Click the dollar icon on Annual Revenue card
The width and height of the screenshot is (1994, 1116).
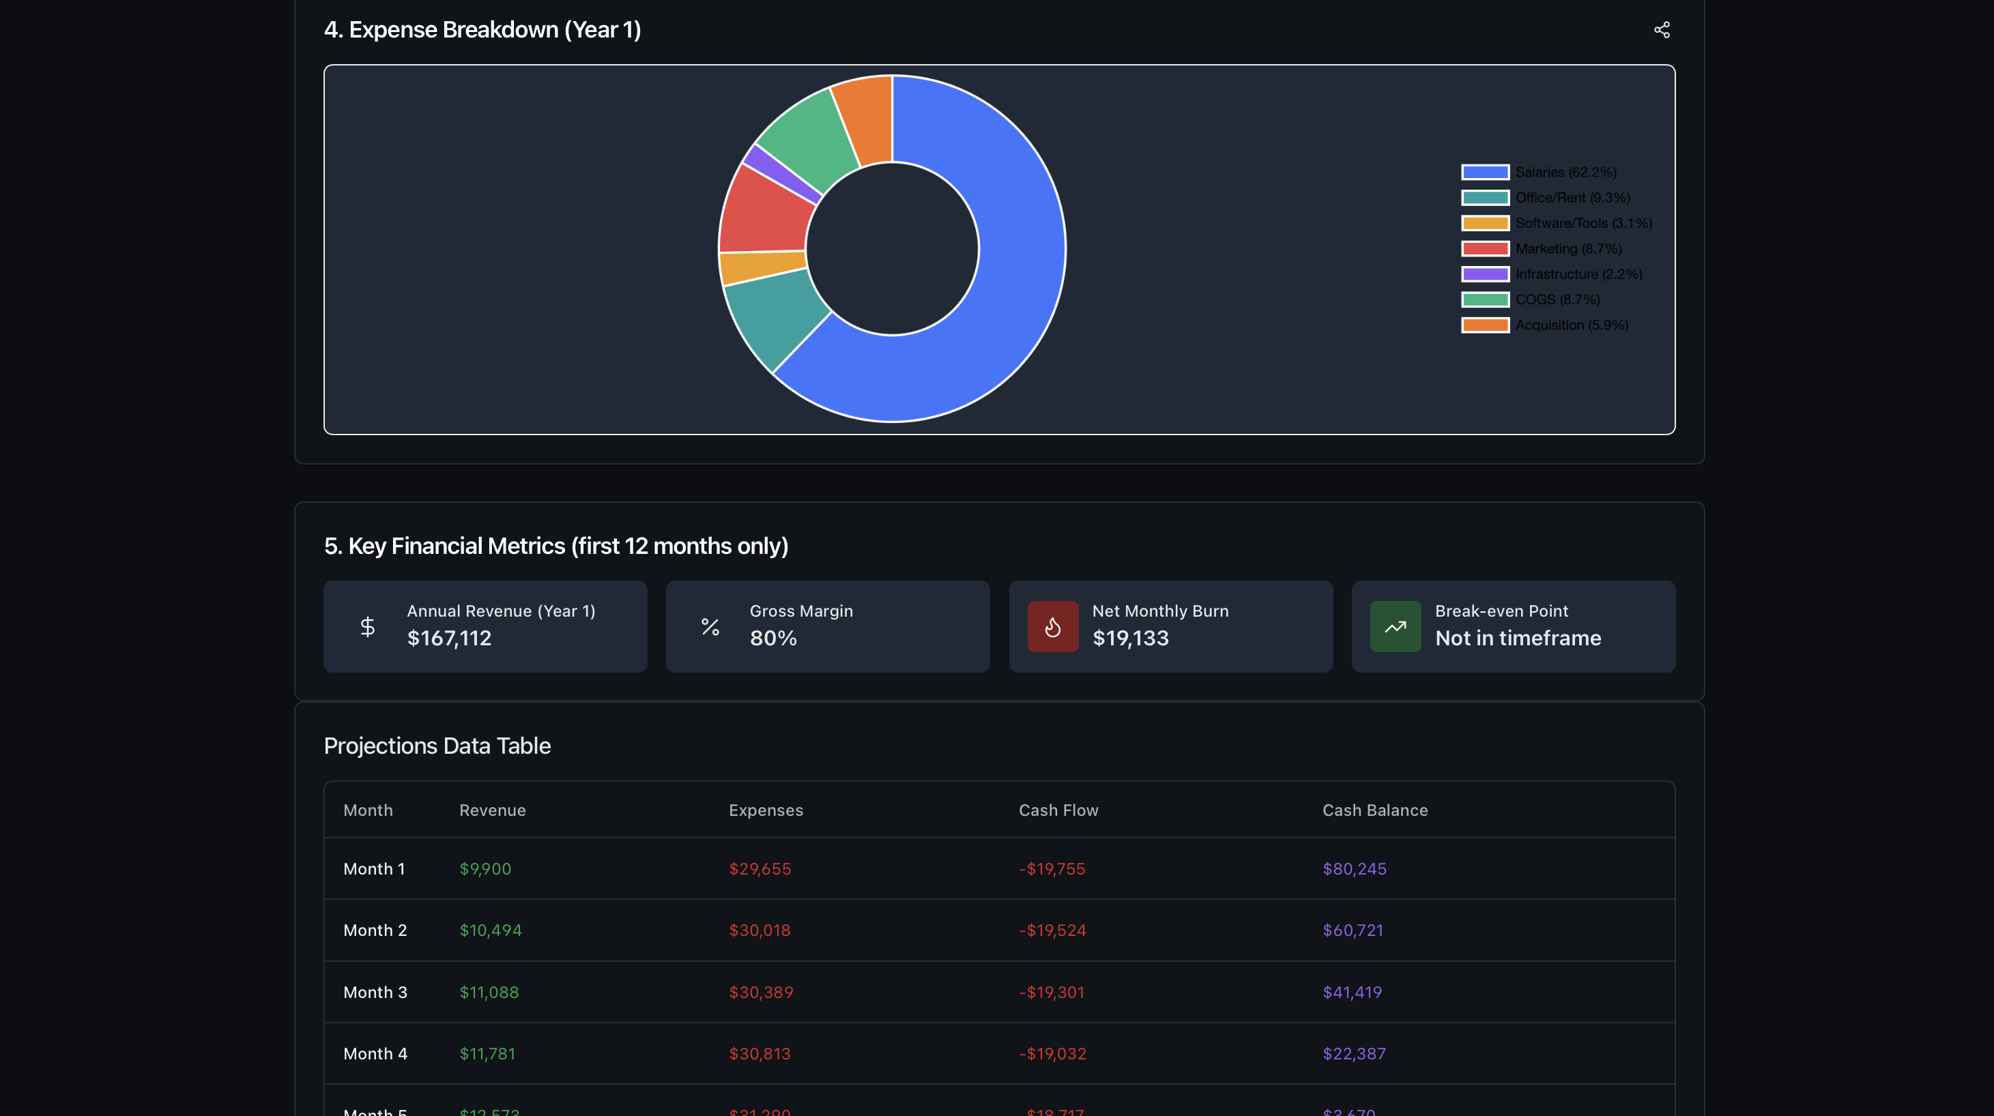coord(367,626)
